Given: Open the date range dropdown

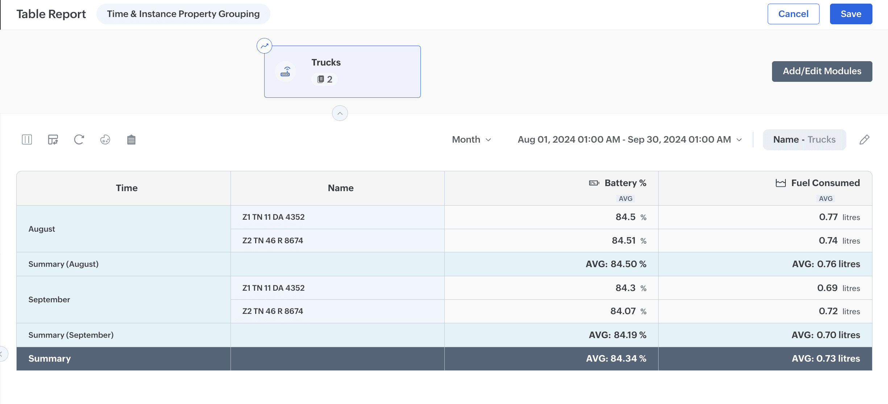Looking at the screenshot, I should coord(630,139).
